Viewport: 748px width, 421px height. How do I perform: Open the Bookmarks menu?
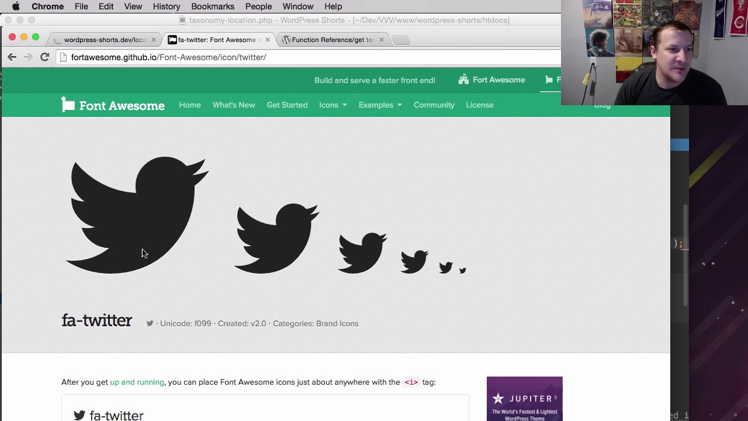coord(213,6)
